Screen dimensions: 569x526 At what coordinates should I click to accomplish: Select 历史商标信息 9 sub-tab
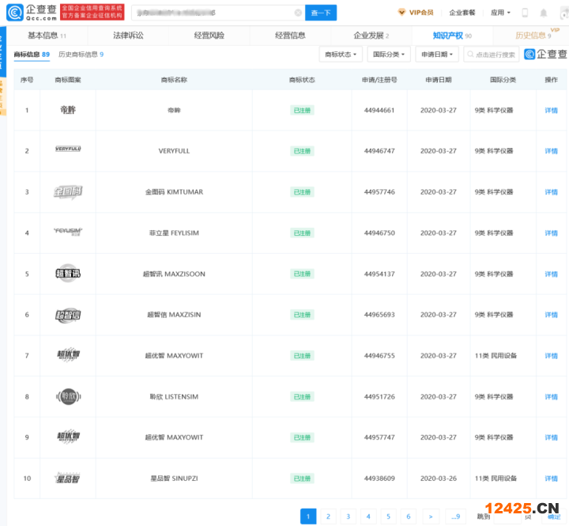pyautogui.click(x=81, y=55)
